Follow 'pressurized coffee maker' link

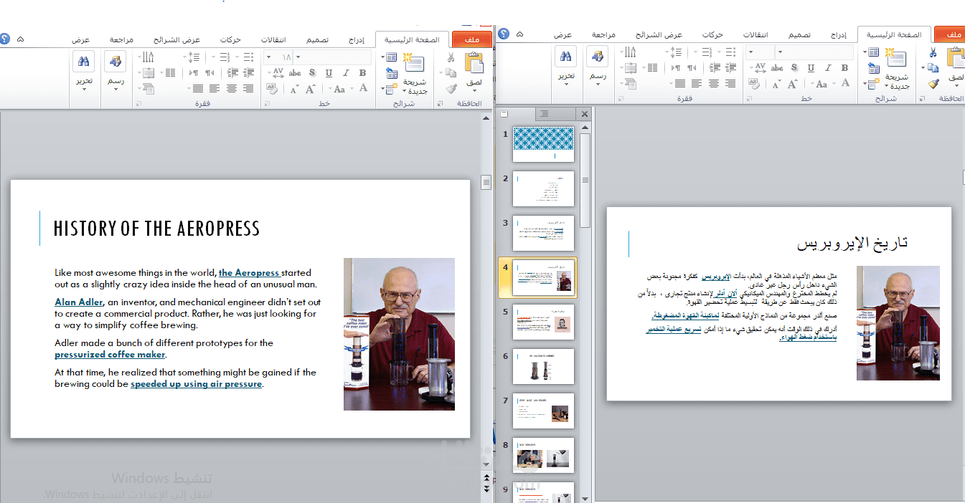pos(110,355)
